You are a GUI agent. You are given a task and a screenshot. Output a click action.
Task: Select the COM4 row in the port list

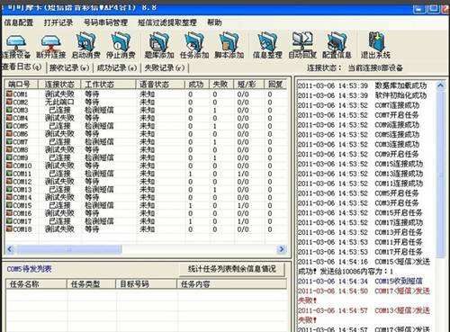(x=146, y=118)
